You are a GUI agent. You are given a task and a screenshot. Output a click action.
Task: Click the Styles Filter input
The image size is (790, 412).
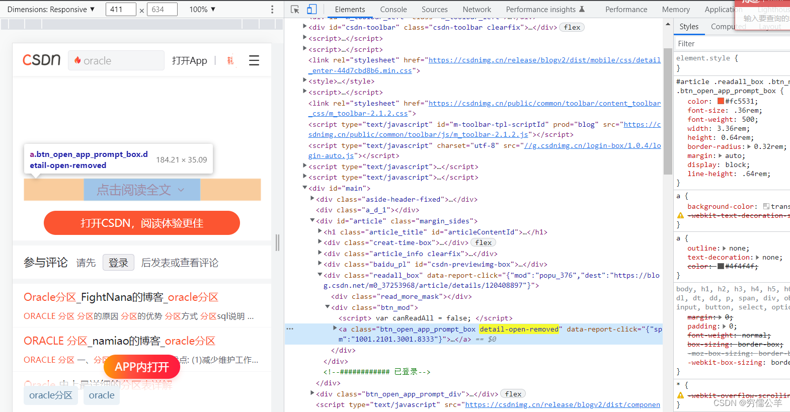coord(732,44)
